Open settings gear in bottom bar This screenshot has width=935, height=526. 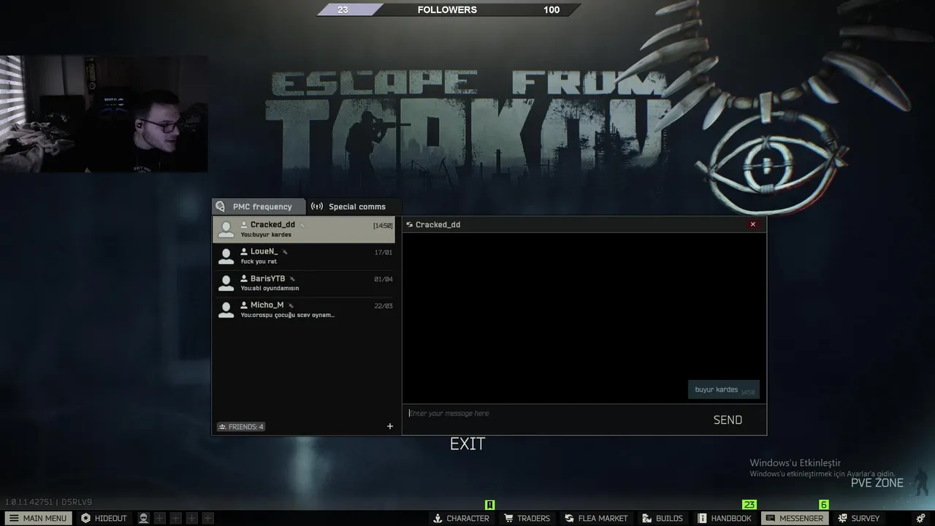pyautogui.click(x=920, y=518)
